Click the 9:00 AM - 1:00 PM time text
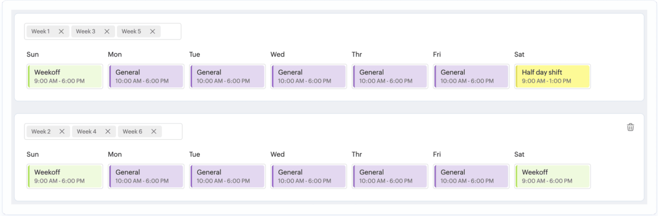 546,81
